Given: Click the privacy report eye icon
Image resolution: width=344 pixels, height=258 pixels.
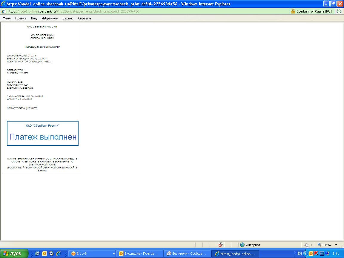Looking at the screenshot, I should pos(221,245).
